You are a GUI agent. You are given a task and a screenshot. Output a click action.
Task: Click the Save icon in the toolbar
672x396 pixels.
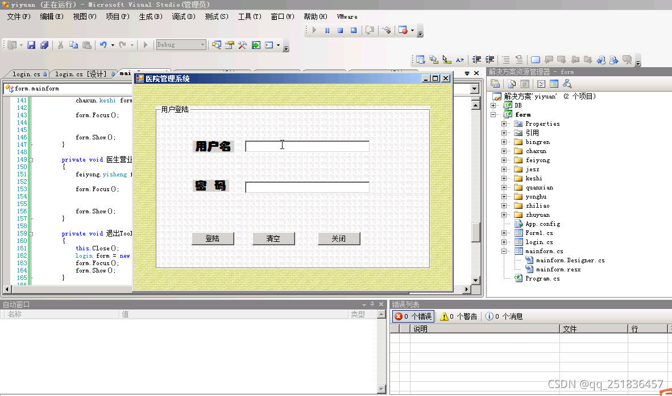(31, 44)
